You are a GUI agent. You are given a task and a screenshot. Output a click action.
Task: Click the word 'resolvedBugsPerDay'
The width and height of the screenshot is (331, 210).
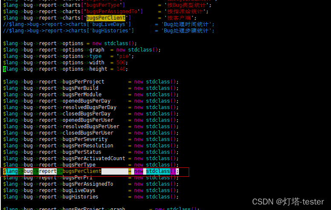tap(89, 107)
